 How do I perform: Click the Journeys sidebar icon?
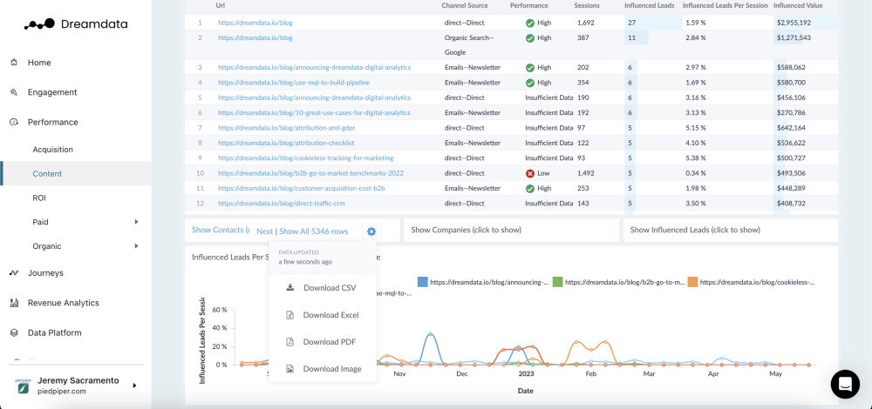(15, 273)
